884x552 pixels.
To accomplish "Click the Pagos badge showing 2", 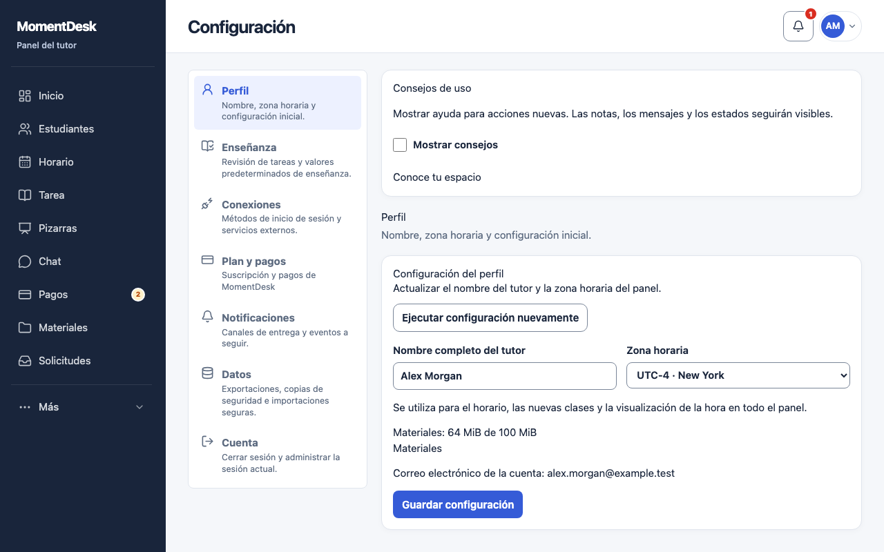I will coord(138,295).
